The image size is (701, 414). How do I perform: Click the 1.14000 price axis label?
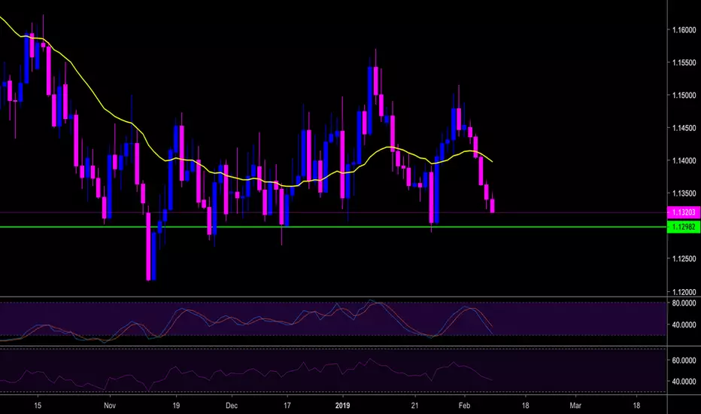684,160
